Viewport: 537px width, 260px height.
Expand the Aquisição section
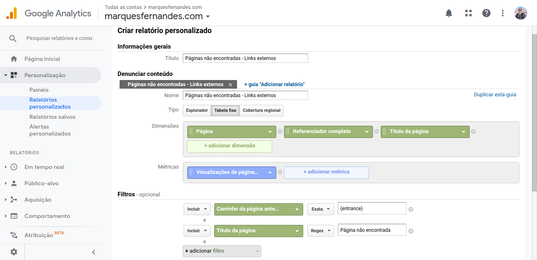point(6,200)
